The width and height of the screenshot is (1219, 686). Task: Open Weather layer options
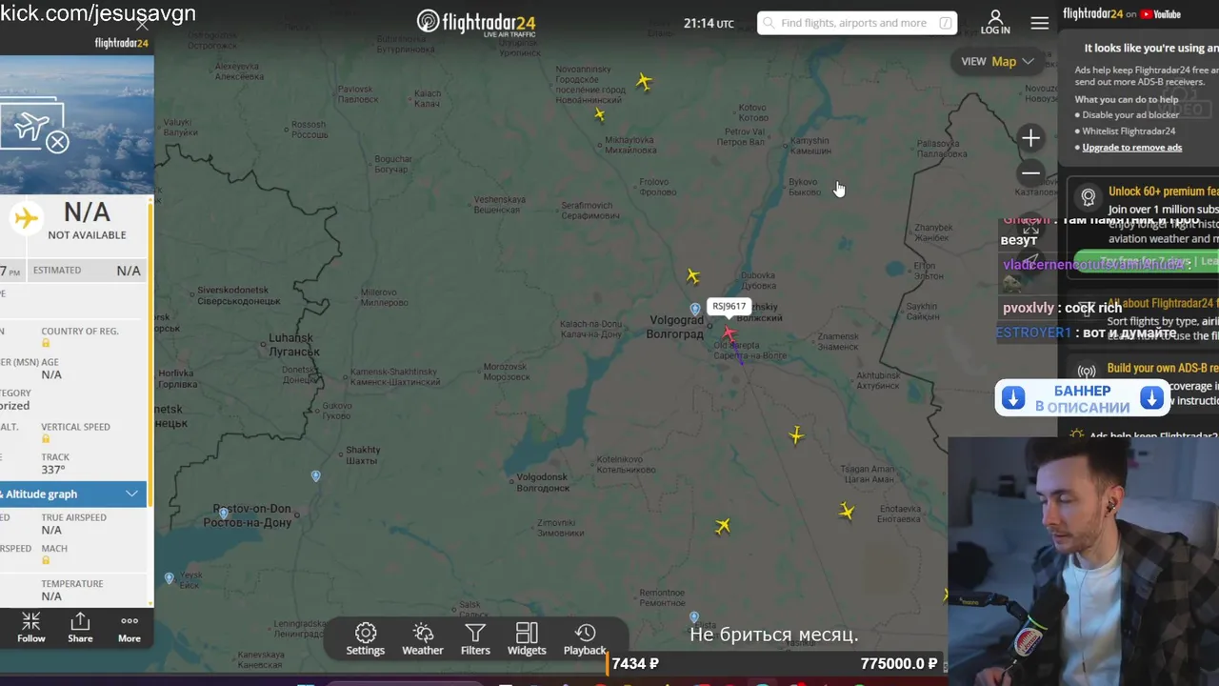(423, 639)
